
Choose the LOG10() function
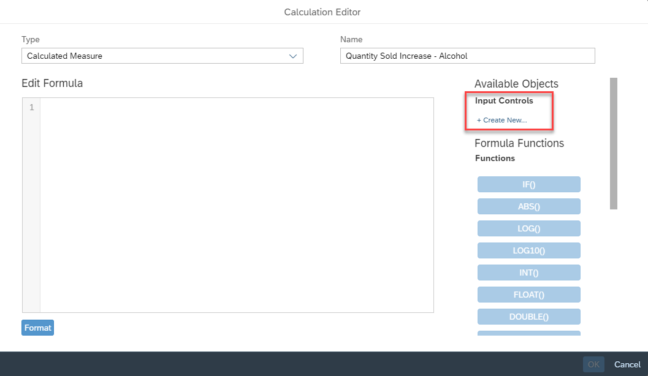pos(528,250)
